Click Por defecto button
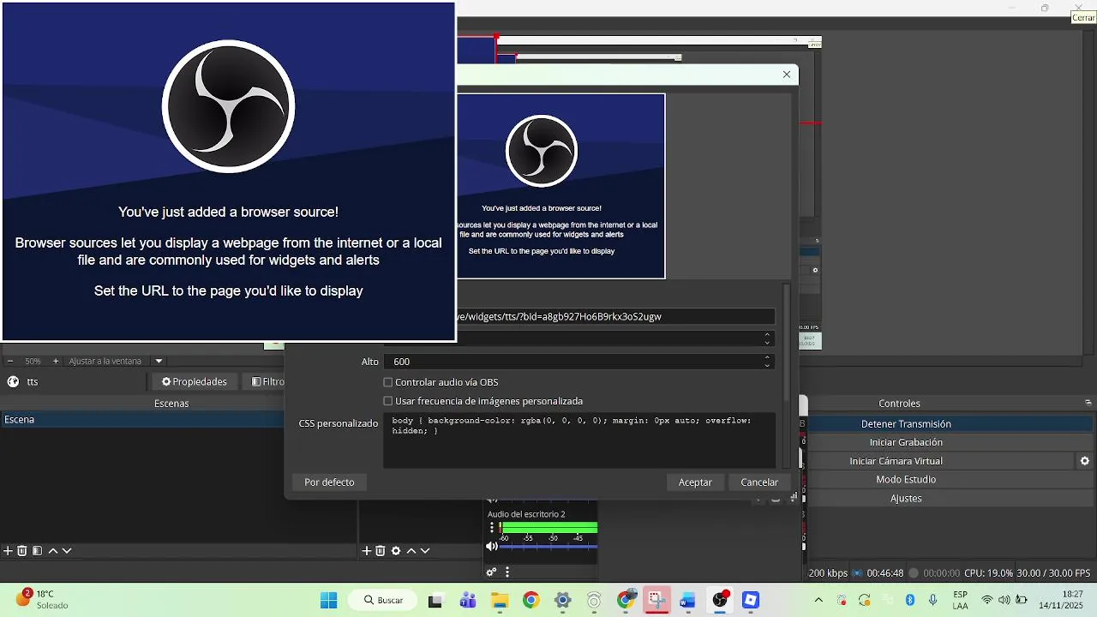The width and height of the screenshot is (1097, 617). pyautogui.click(x=329, y=482)
